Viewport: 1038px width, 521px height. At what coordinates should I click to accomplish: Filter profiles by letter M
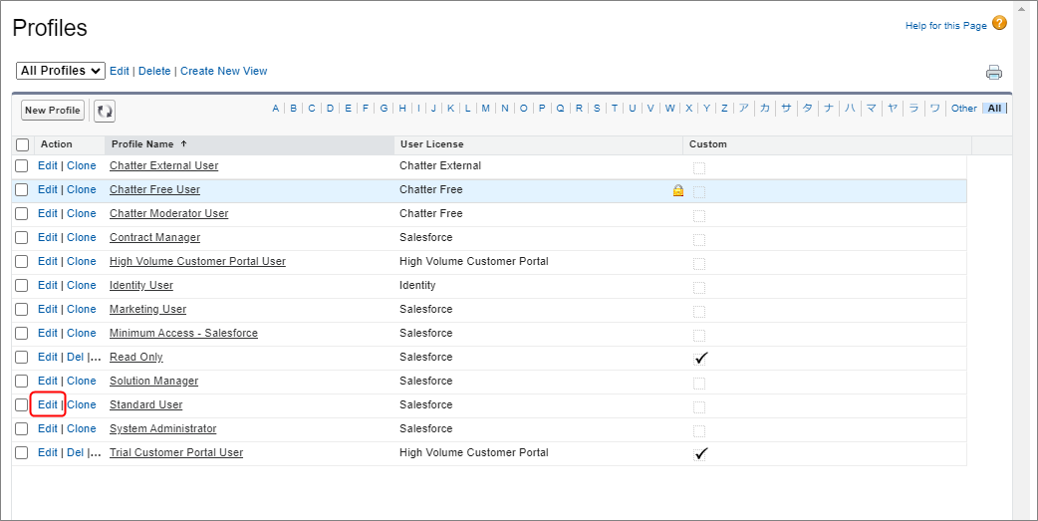(485, 109)
